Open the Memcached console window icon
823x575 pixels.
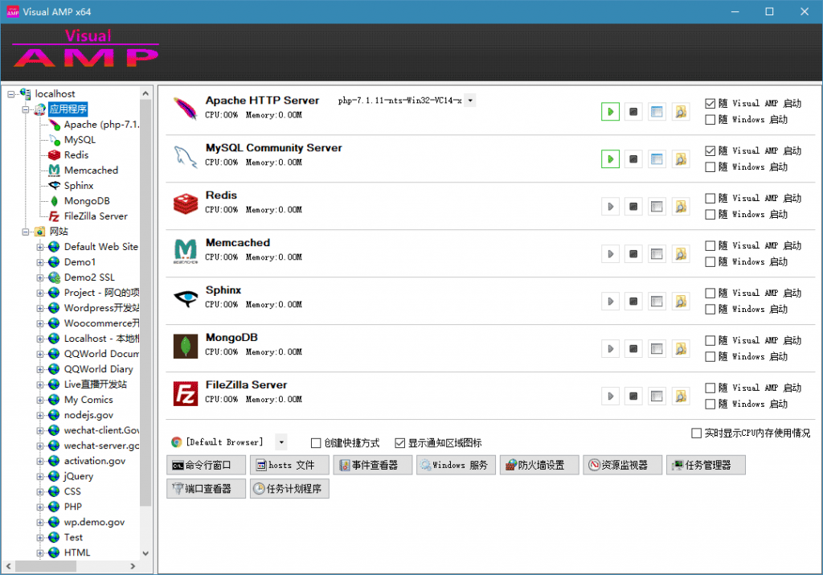tap(657, 253)
